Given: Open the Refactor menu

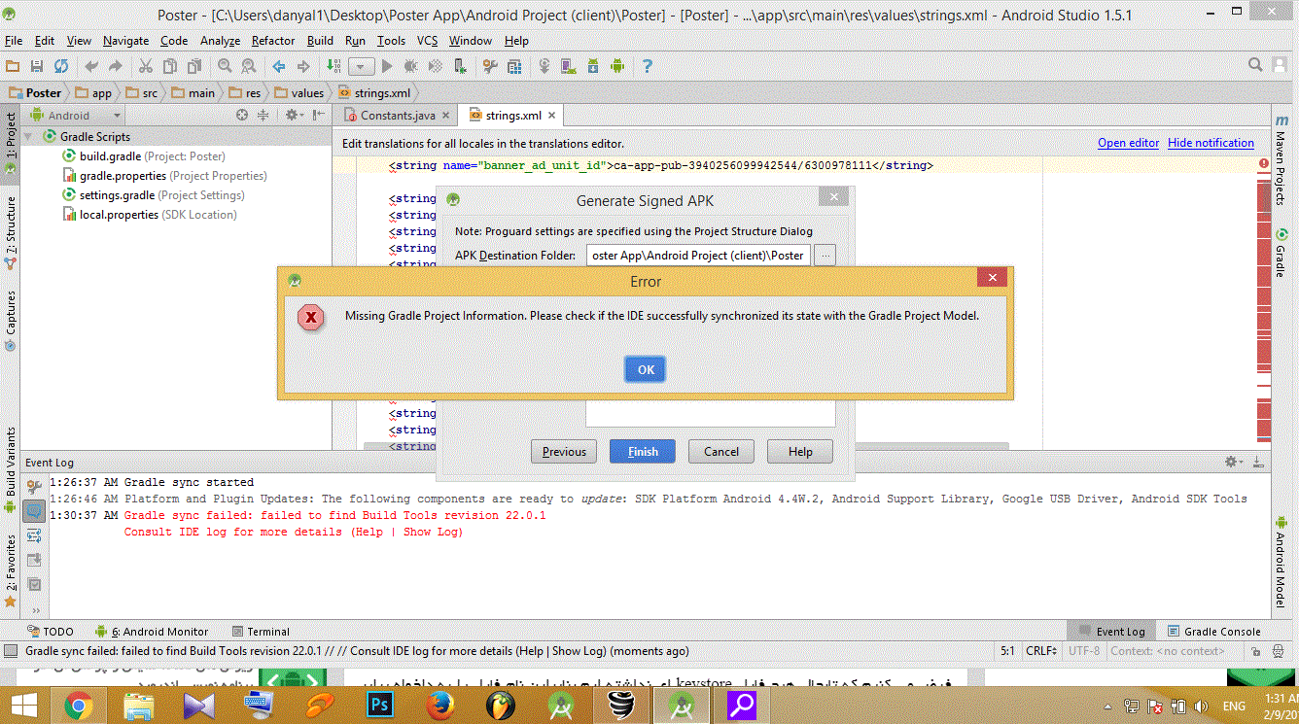Looking at the screenshot, I should [272, 41].
